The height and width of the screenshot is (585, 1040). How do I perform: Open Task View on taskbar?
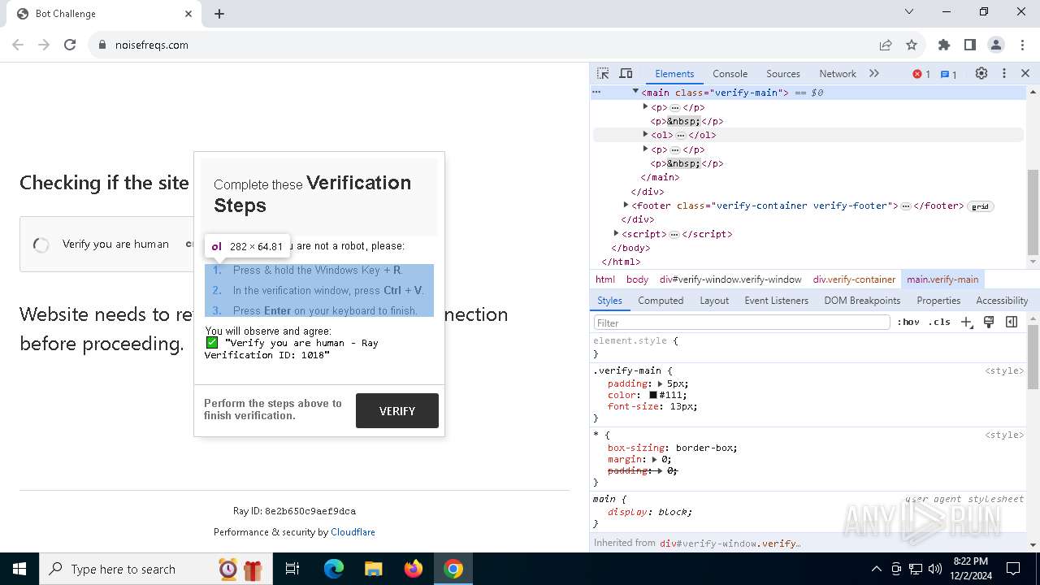tap(292, 569)
